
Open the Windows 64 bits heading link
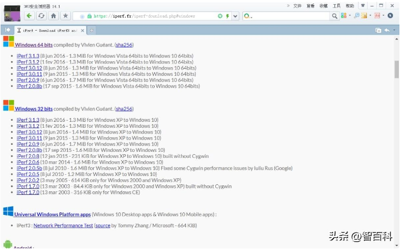coord(34,45)
